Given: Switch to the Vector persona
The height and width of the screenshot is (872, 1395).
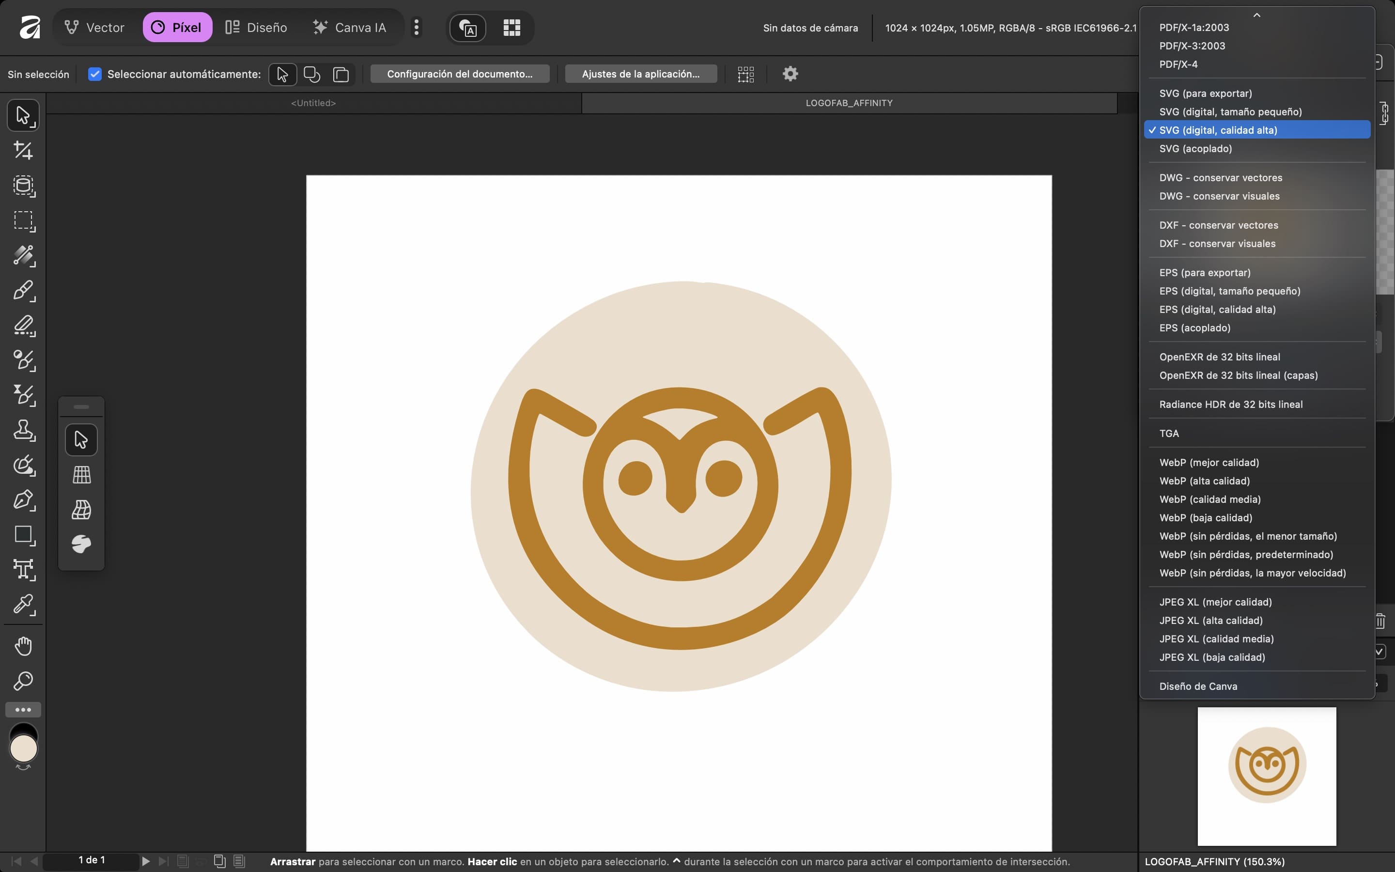Looking at the screenshot, I should 95,27.
